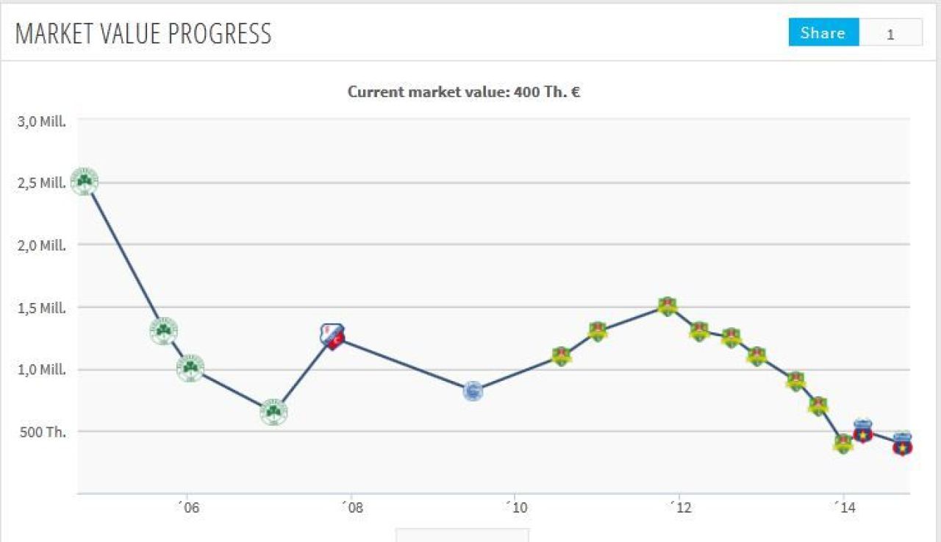Select the first green-yellow crest marker after '10

pos(561,357)
